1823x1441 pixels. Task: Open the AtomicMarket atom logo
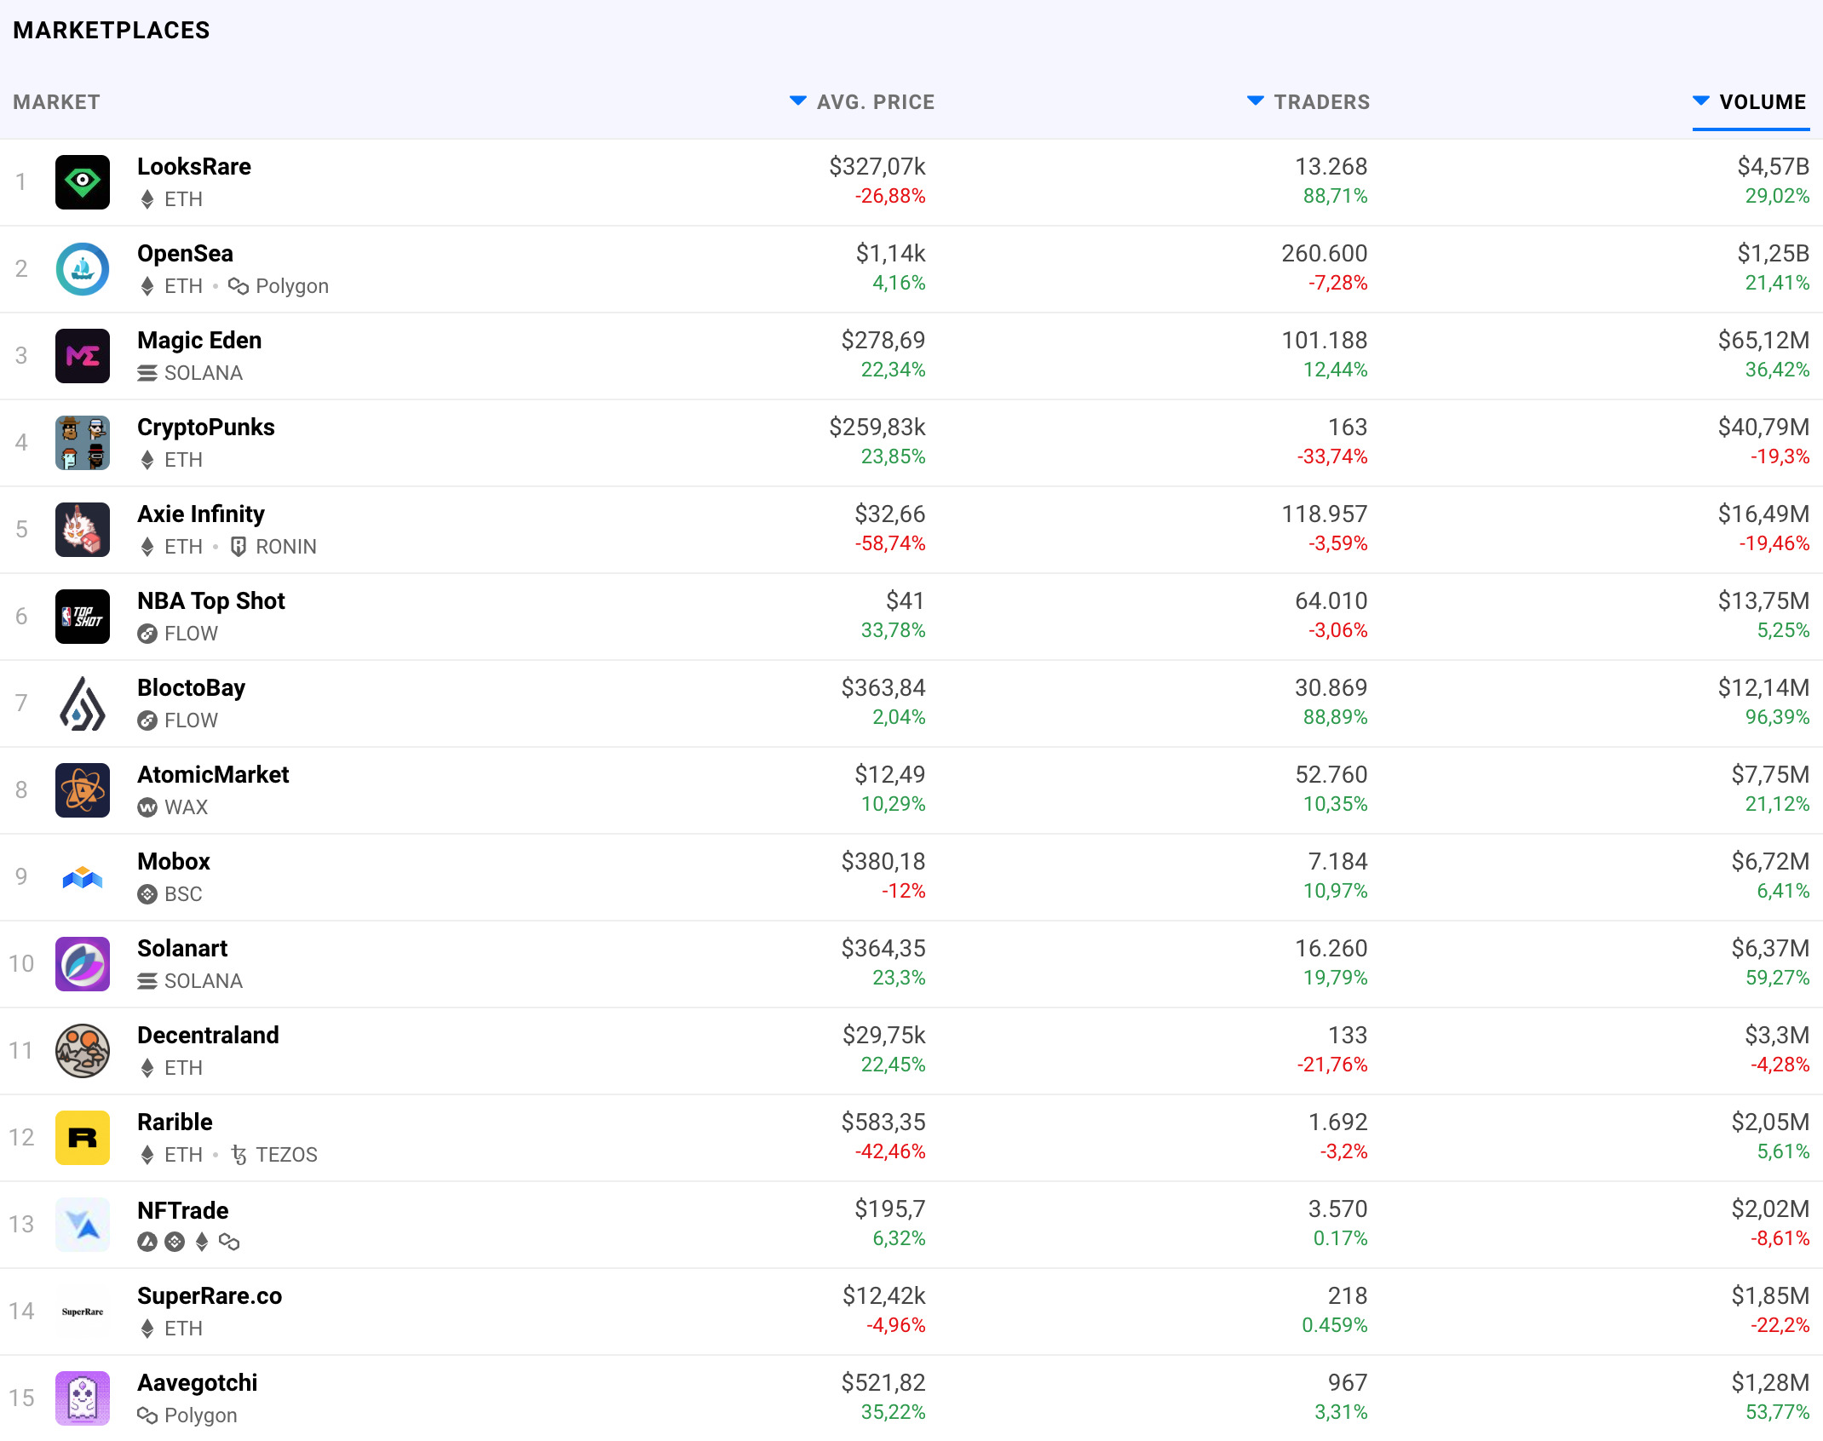coord(83,790)
